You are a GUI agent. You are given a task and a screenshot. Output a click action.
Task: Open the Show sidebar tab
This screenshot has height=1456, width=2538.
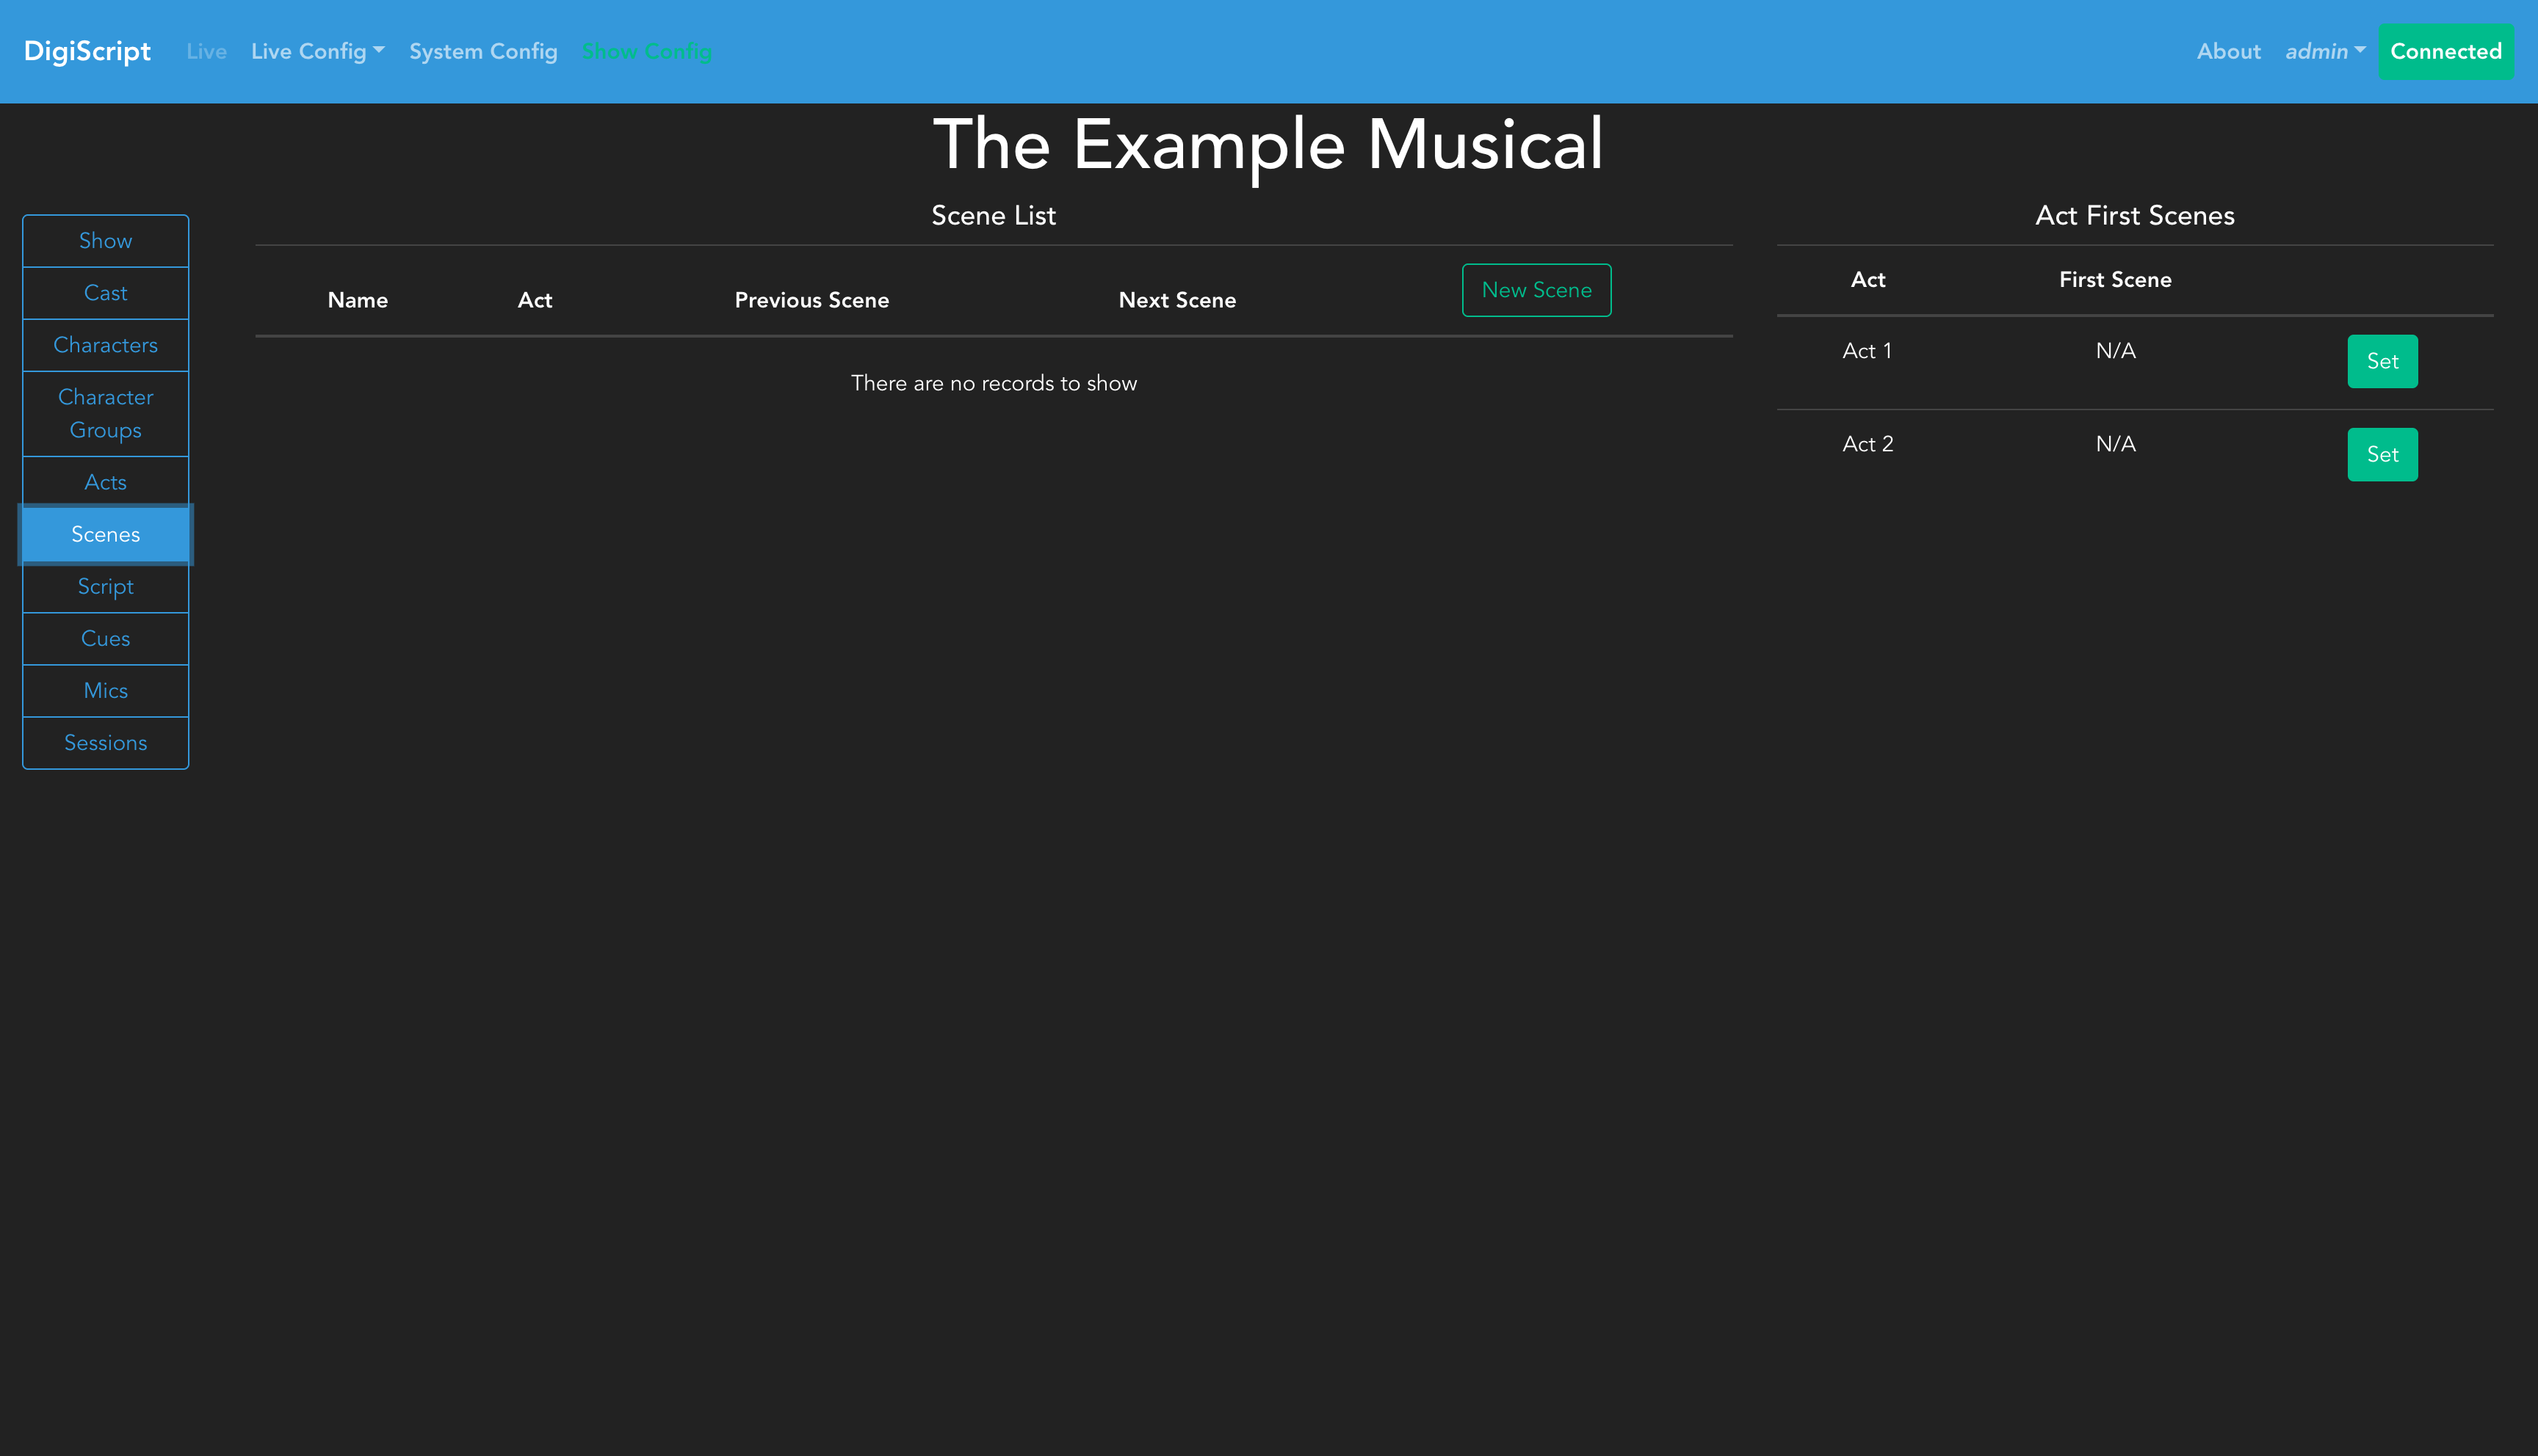click(x=105, y=241)
